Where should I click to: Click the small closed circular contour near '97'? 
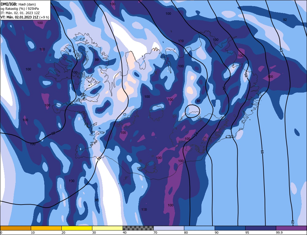pyautogui.click(x=192, y=111)
